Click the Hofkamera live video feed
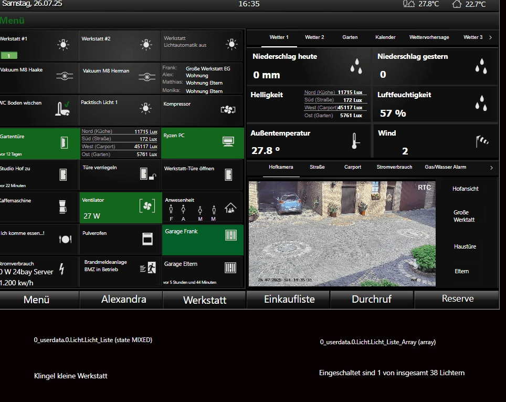The image size is (506, 402). pos(342,234)
